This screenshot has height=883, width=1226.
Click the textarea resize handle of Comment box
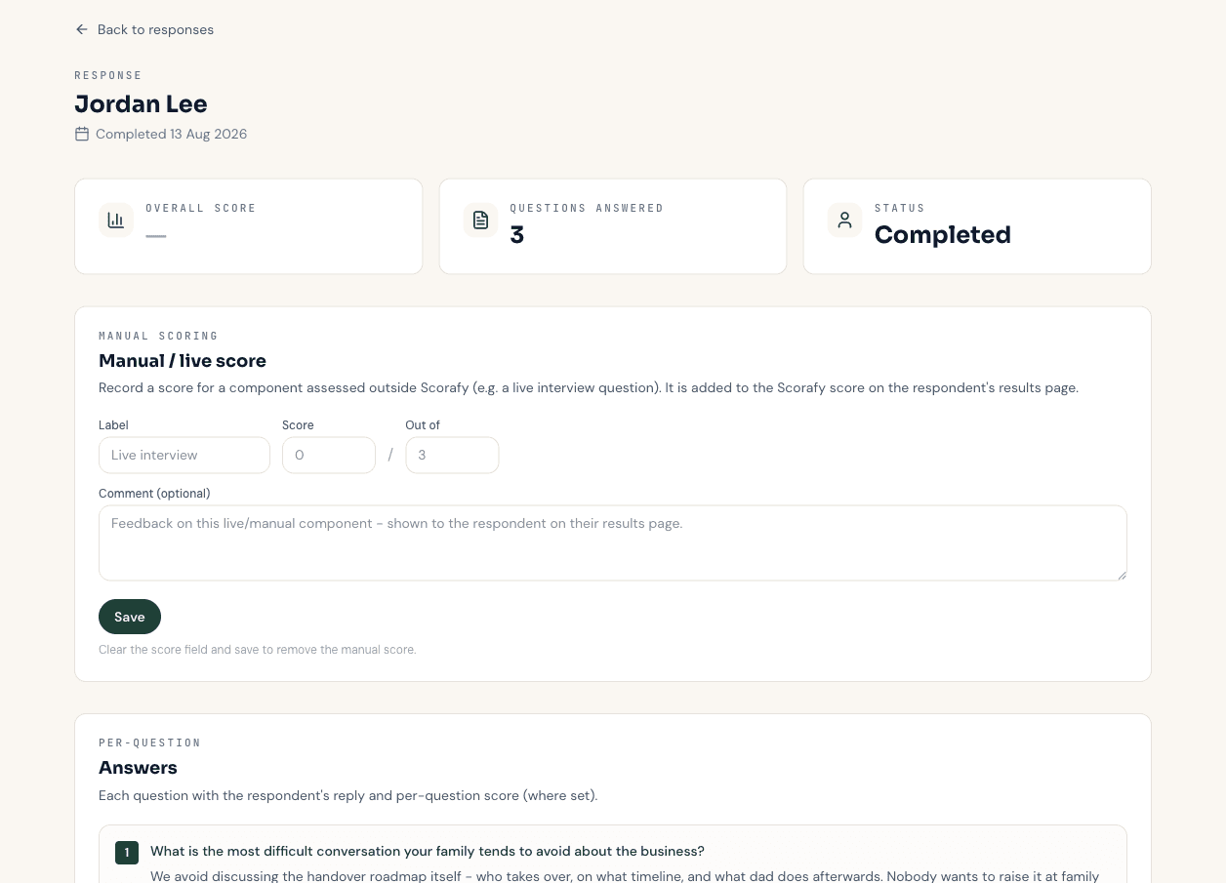click(x=1122, y=575)
